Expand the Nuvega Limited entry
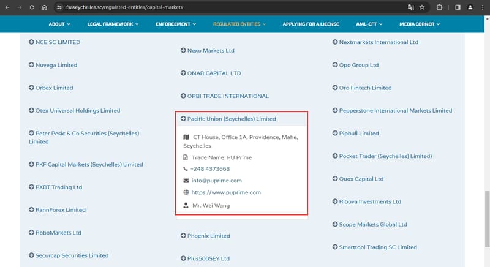490x267 pixels. (53, 65)
